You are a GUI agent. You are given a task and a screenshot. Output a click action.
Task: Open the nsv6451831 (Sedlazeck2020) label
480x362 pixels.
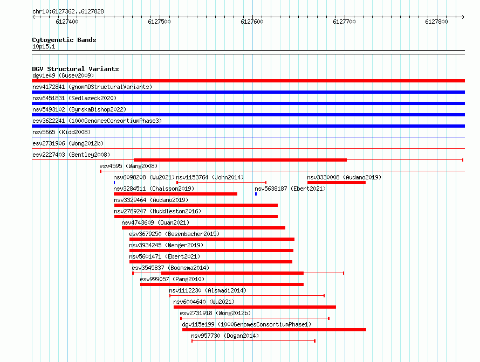[x=74, y=98]
